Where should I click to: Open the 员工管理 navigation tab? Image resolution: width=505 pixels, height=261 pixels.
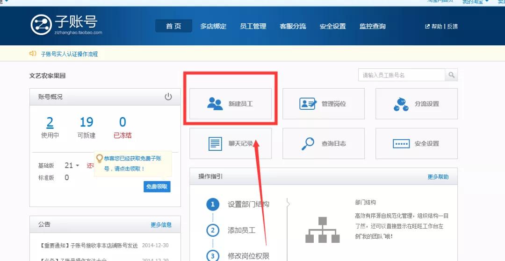253,26
